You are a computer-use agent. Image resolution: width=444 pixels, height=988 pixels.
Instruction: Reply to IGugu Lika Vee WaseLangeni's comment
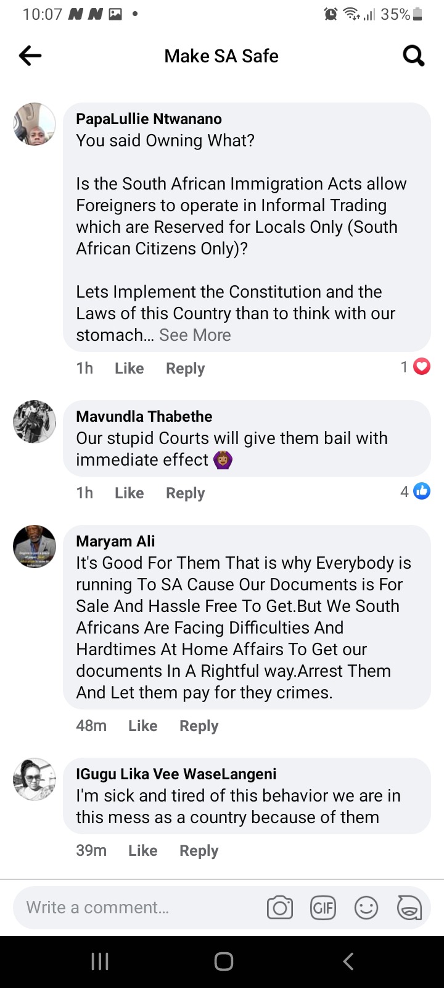coord(199,850)
